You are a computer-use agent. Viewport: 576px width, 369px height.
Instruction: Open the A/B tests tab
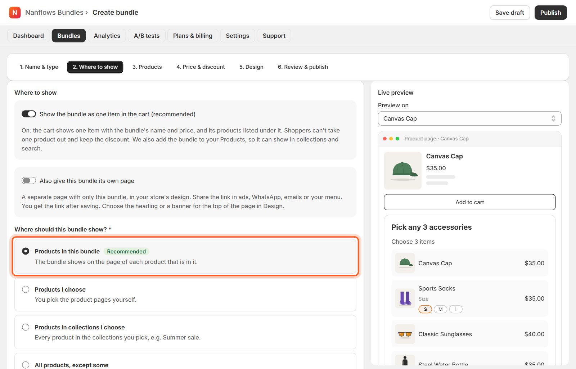point(147,36)
